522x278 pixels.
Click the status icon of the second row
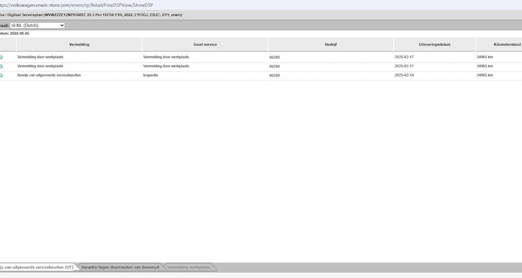1,67
